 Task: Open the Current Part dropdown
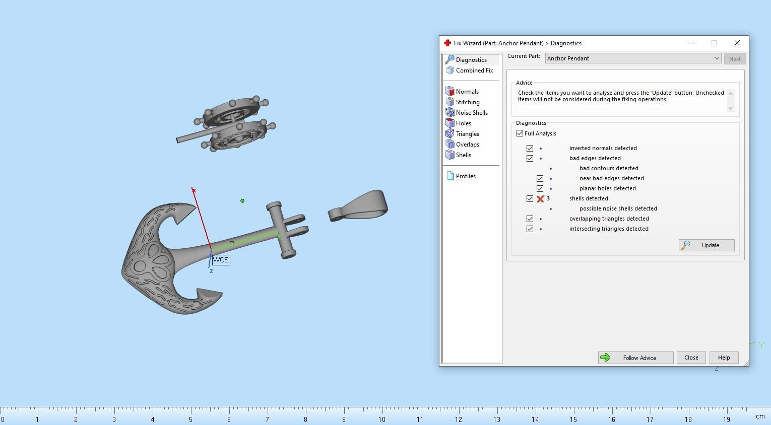click(x=633, y=58)
